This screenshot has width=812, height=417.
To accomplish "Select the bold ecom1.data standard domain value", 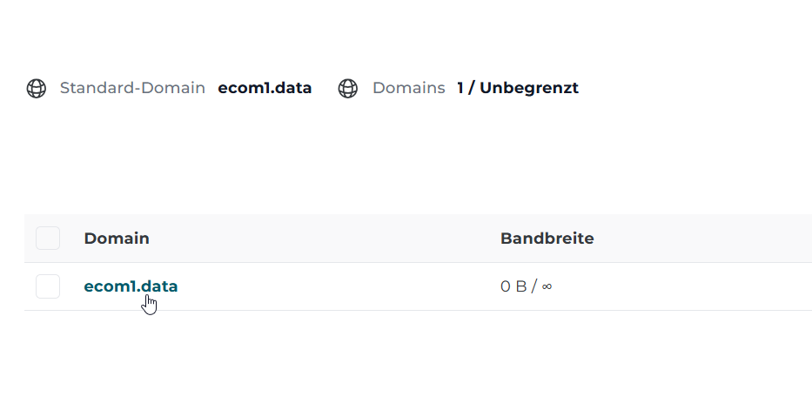I will 265,88.
